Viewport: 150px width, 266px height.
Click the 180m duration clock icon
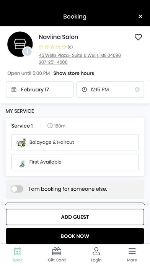(x=50, y=126)
